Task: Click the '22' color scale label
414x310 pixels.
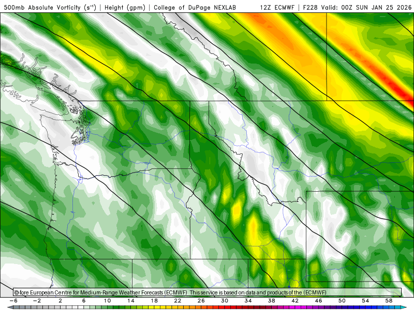Action: point(178,301)
